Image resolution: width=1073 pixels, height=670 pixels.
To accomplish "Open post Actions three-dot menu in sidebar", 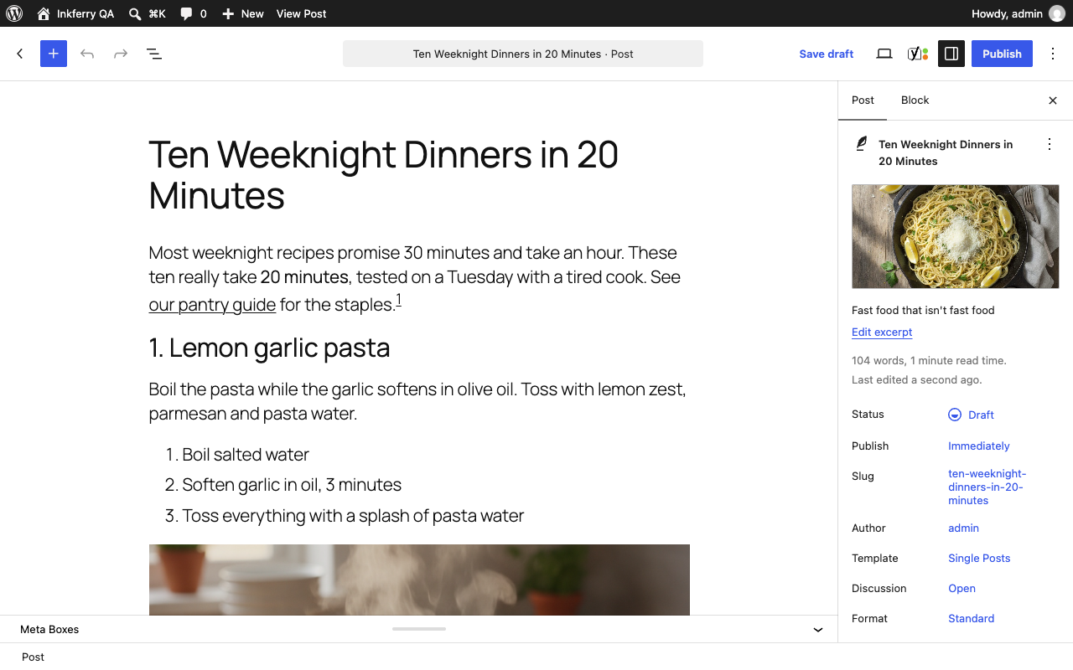I will click(1050, 144).
